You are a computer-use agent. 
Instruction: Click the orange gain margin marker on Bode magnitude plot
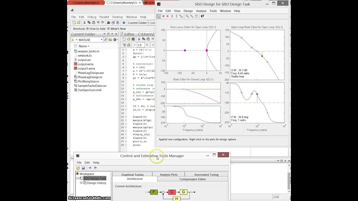point(262,56)
